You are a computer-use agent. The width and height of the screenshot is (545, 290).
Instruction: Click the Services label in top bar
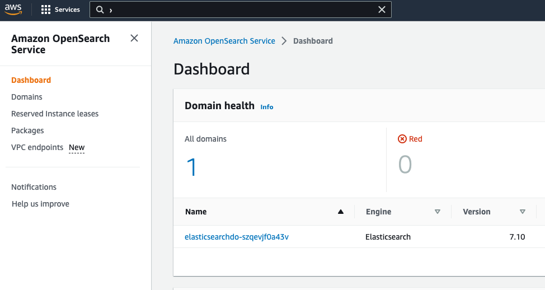(x=67, y=10)
